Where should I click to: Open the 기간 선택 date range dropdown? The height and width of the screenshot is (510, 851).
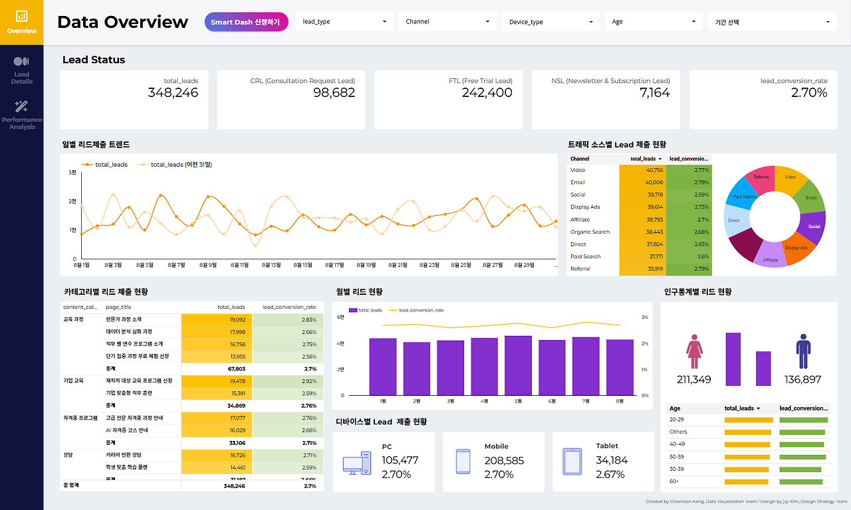772,22
